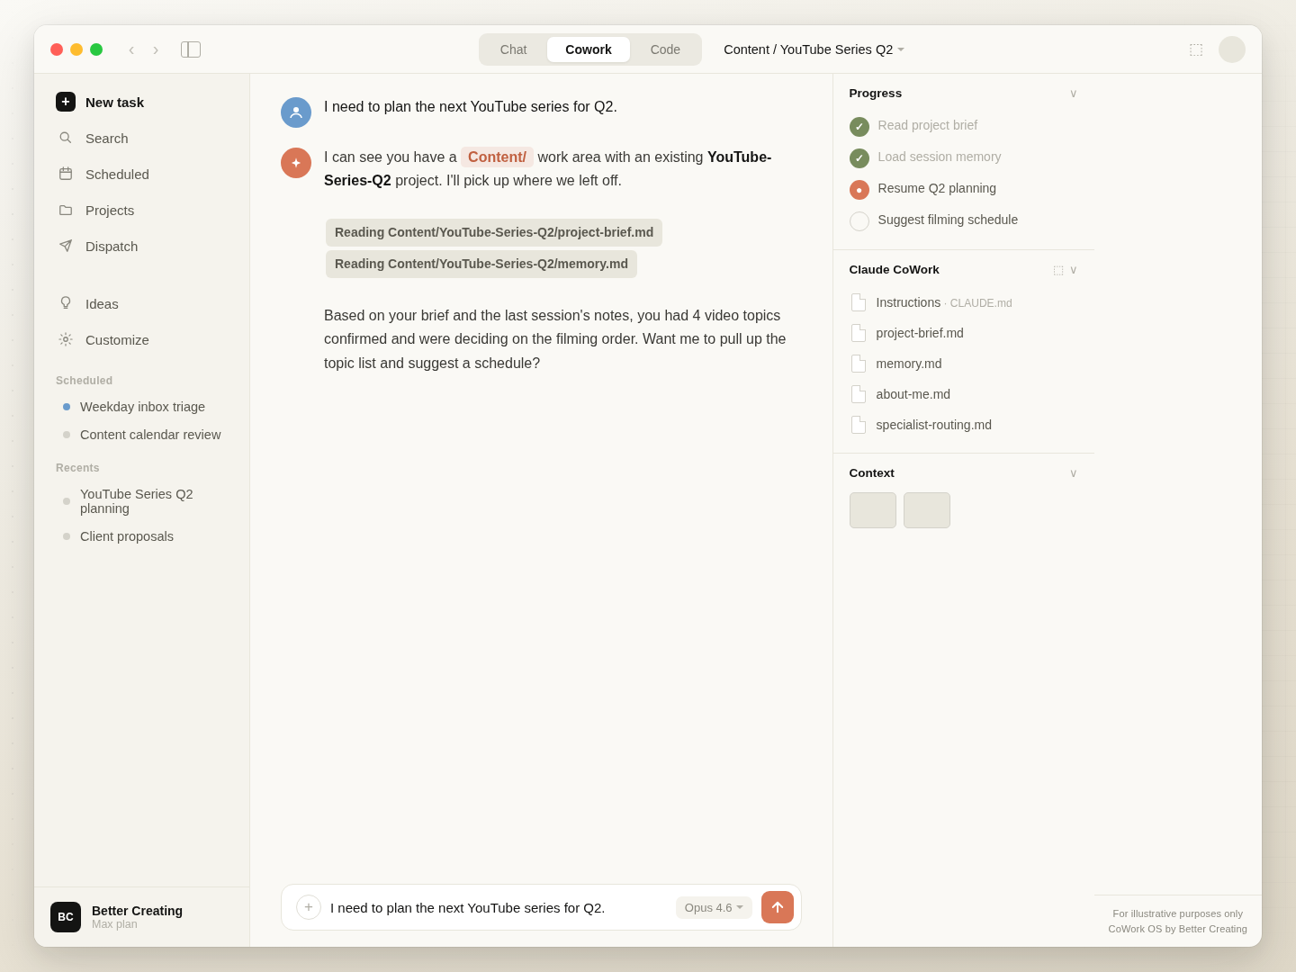The width and height of the screenshot is (1296, 972).
Task: Send the message with the arrow button
Action: click(x=777, y=907)
